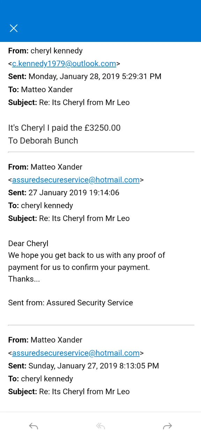201x447 pixels.
Task: Tap the Reply All double-arrow icon
Action: (100, 426)
